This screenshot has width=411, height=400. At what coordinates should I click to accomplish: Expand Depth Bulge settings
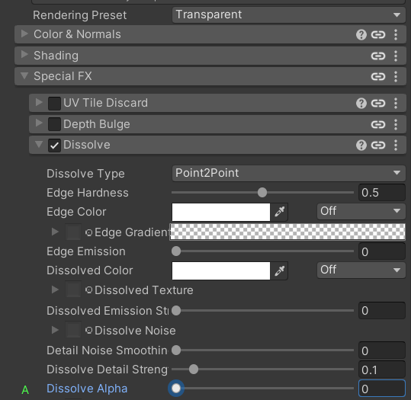click(x=39, y=123)
